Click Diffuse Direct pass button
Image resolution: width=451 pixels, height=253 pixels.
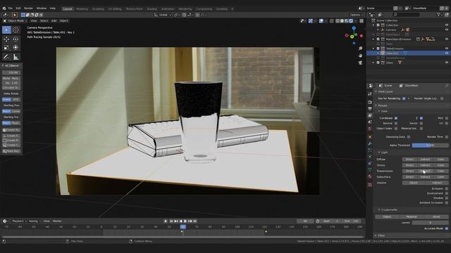(409, 160)
